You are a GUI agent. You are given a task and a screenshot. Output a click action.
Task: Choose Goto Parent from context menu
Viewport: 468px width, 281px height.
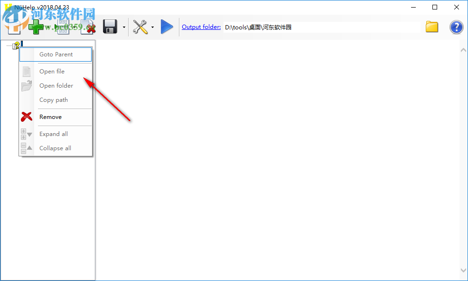click(56, 54)
